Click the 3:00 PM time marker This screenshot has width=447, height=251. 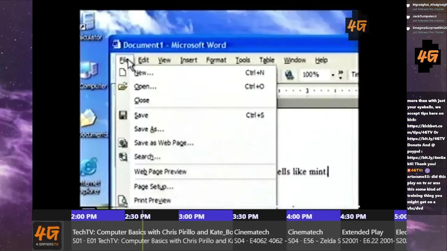[x=191, y=216]
